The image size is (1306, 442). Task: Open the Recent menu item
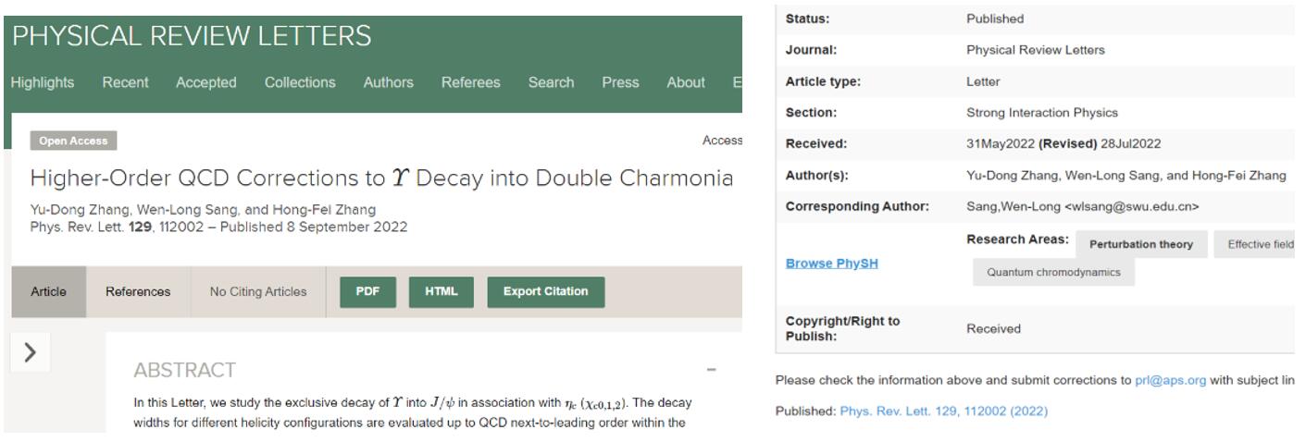pos(125,82)
